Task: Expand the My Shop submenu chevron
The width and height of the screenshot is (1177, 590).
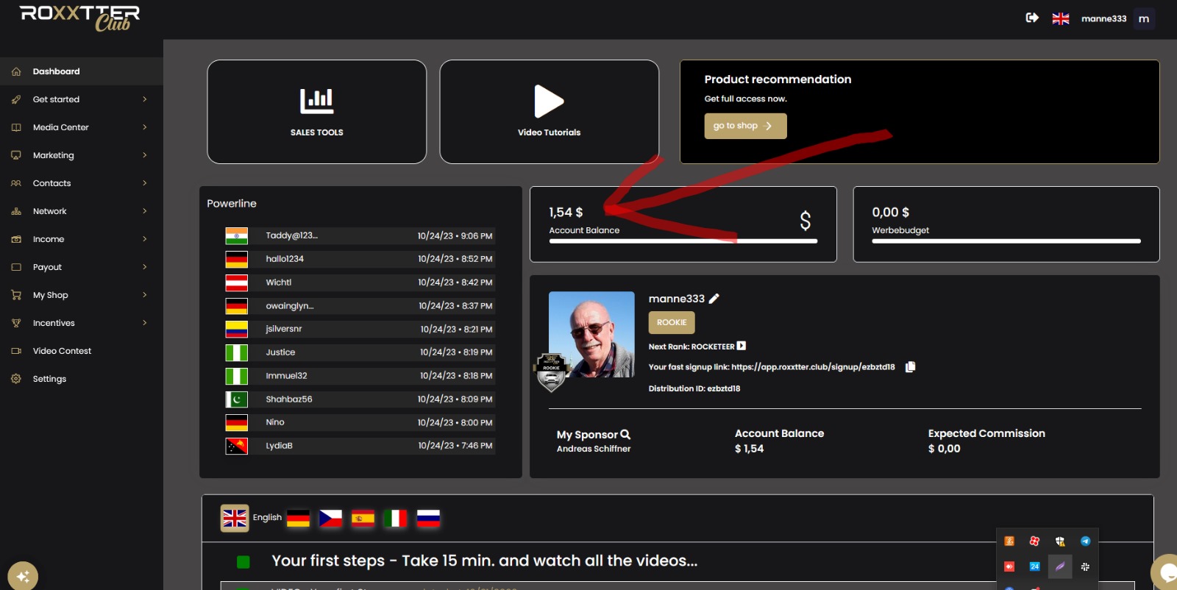Action: coord(145,295)
